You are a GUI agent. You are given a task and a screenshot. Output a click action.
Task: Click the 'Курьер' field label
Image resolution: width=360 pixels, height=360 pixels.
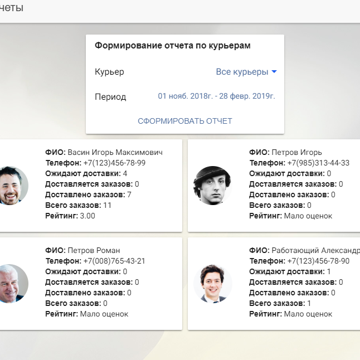tap(109, 72)
